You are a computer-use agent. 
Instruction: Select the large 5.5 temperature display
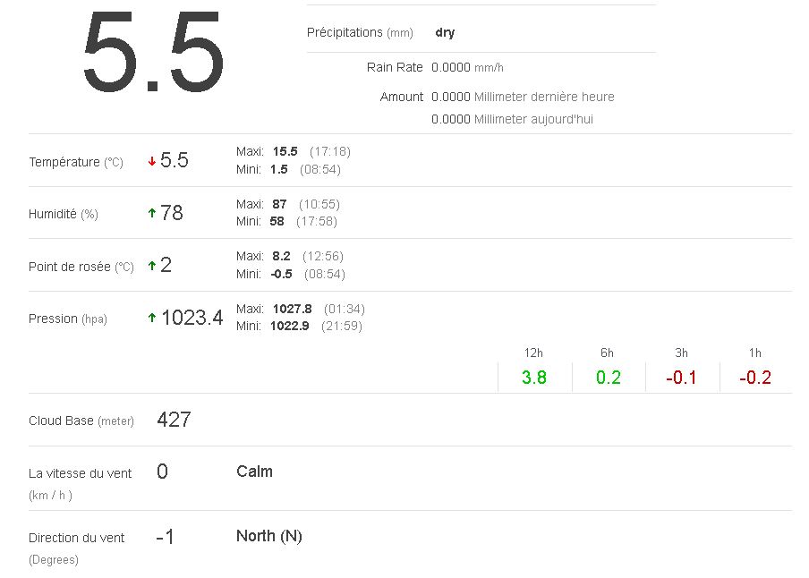152,54
